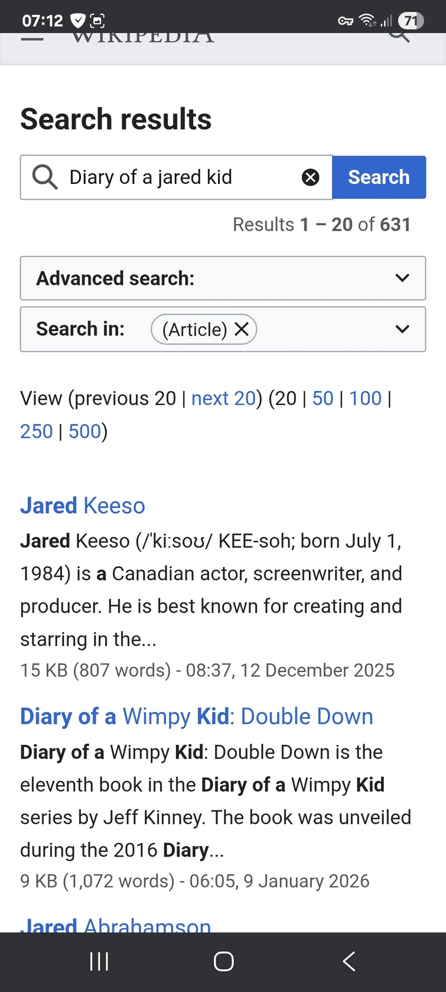Open Android recent apps

(x=99, y=962)
